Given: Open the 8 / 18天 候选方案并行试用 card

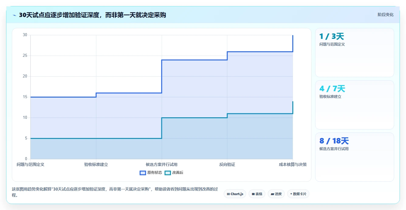Looking at the screenshot, I should [355, 157].
